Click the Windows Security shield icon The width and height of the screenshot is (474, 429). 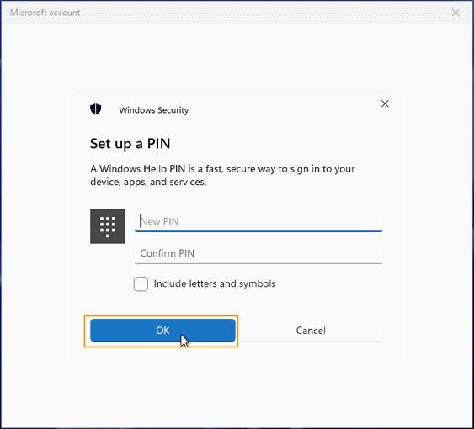[96, 109]
